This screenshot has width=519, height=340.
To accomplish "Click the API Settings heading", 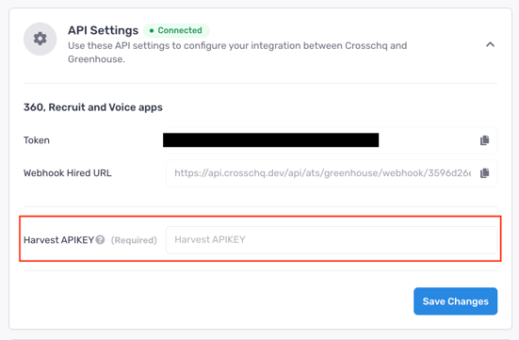I will (x=104, y=30).
